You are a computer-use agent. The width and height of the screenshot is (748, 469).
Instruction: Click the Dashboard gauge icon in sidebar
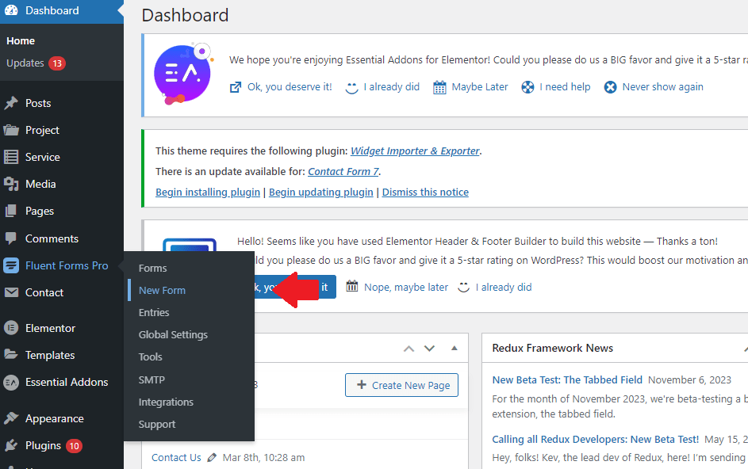pyautogui.click(x=11, y=10)
